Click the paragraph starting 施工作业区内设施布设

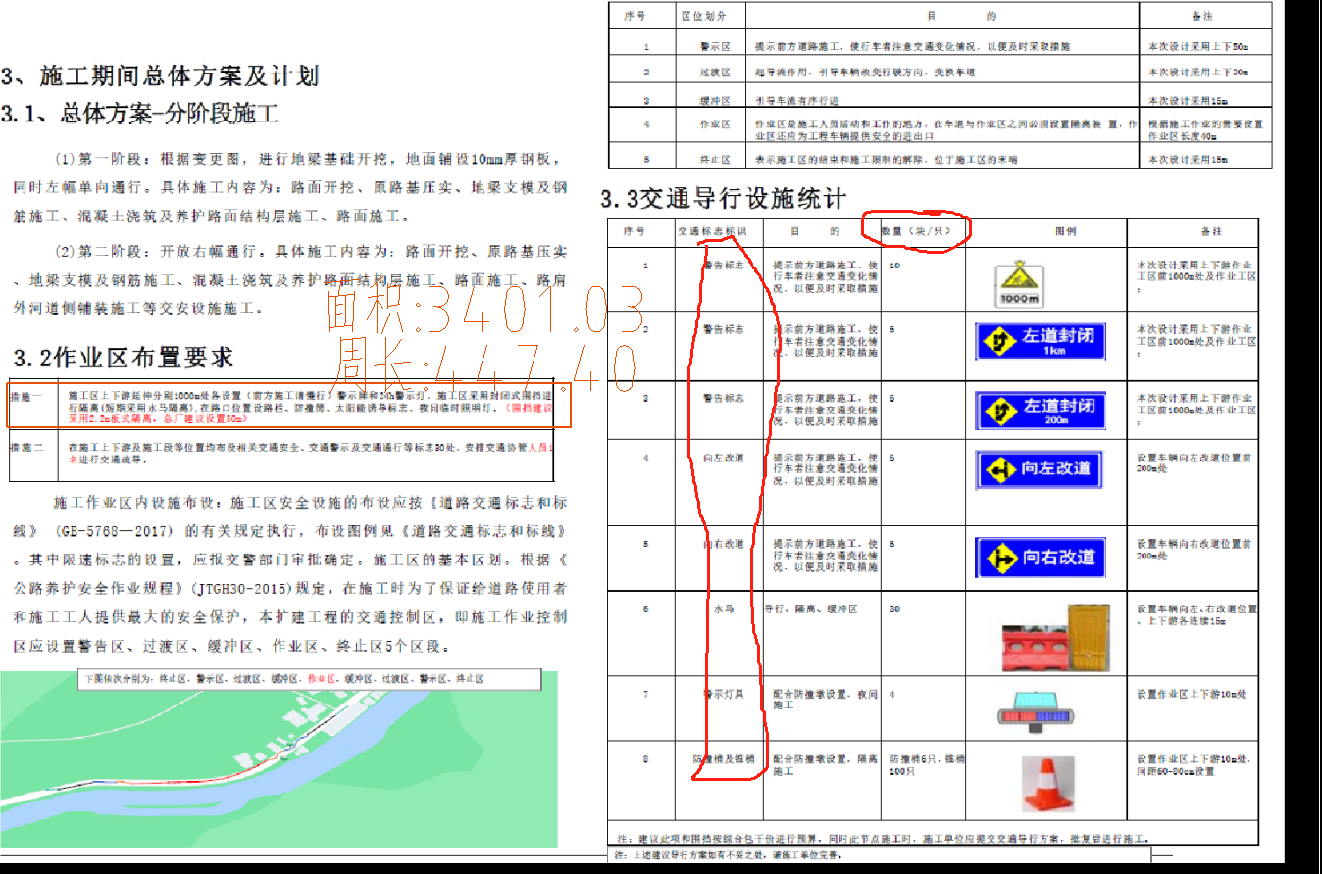[290, 574]
